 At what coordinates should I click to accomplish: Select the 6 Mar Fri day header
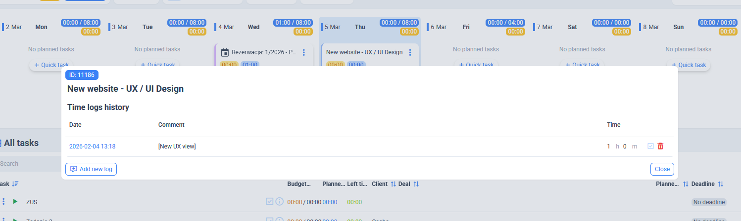(x=466, y=27)
